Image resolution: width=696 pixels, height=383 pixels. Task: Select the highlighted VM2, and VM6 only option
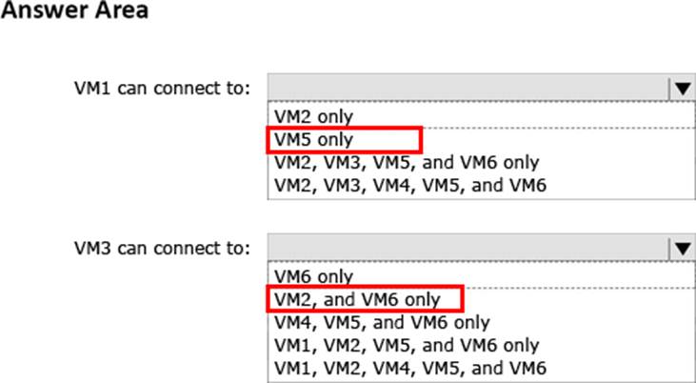click(357, 299)
